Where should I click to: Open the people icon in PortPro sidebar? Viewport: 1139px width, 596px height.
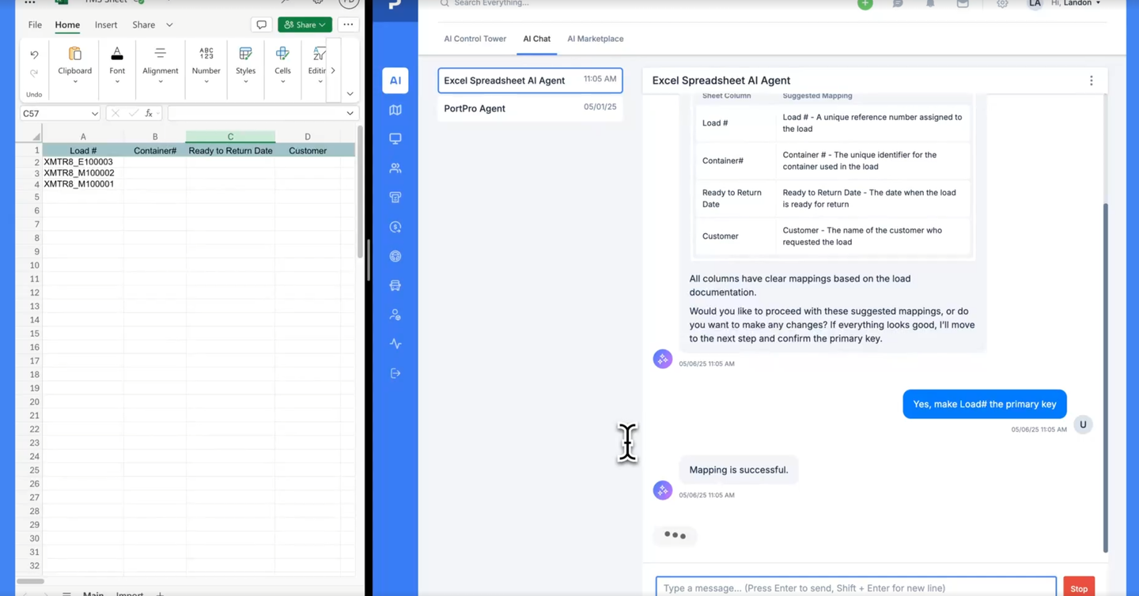395,168
